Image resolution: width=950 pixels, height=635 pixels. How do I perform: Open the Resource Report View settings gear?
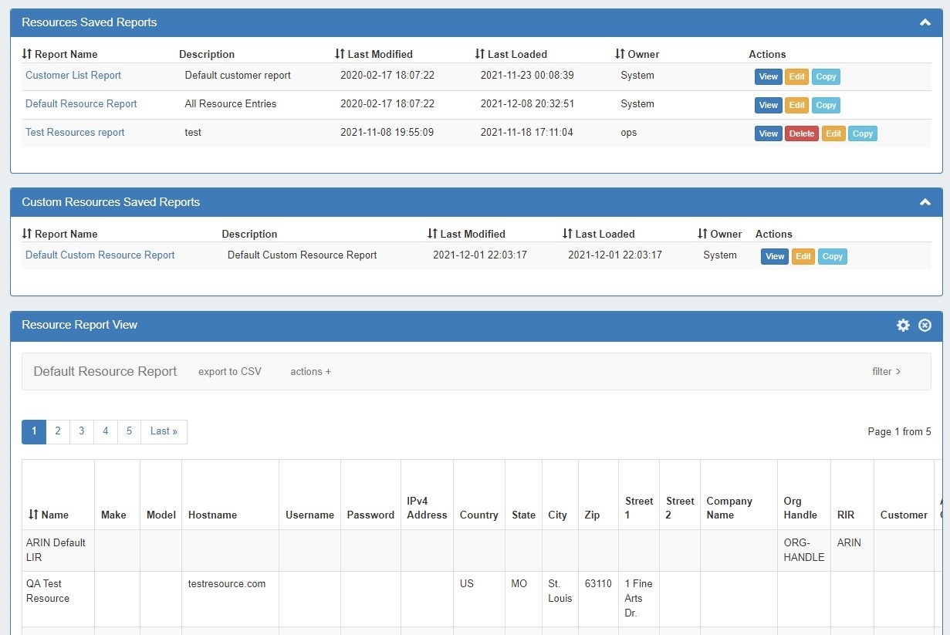point(903,326)
